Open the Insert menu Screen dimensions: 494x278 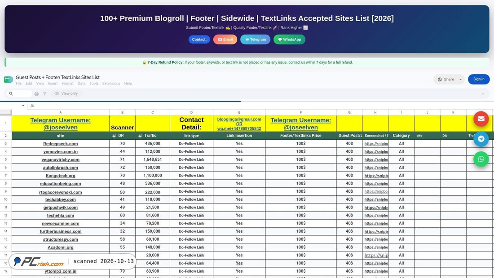tap(53, 84)
